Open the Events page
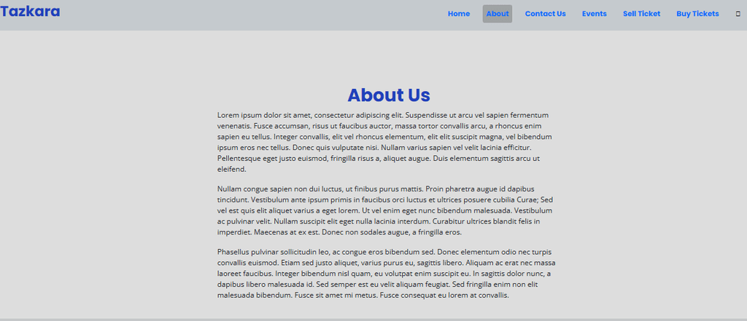Viewport: 747px width, 321px height. click(x=594, y=14)
